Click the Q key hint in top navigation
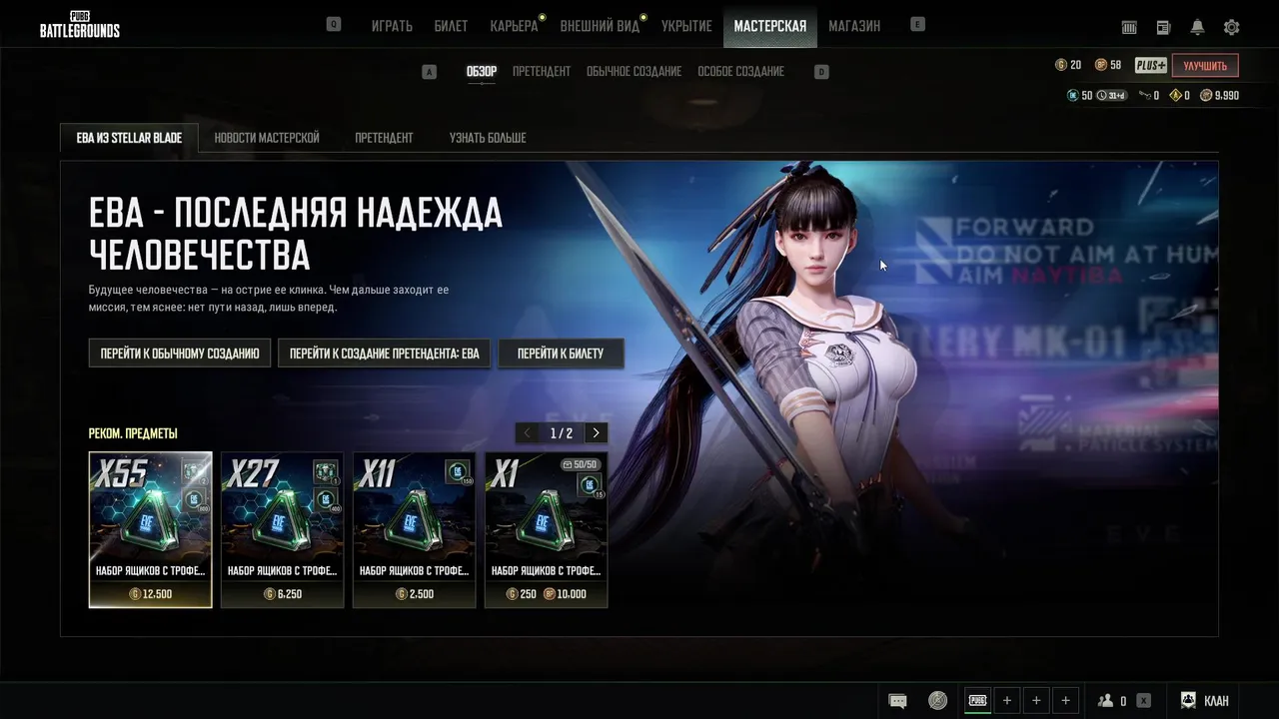This screenshot has width=1279, height=719. 334,25
